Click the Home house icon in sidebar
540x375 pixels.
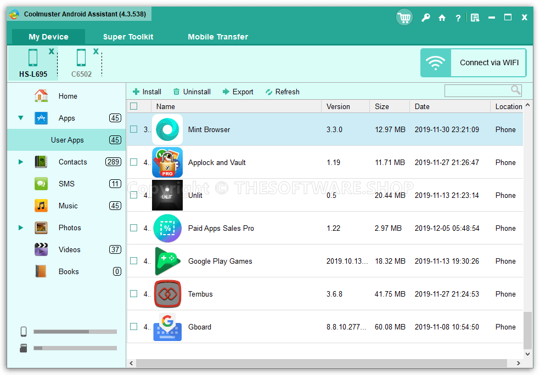(41, 96)
